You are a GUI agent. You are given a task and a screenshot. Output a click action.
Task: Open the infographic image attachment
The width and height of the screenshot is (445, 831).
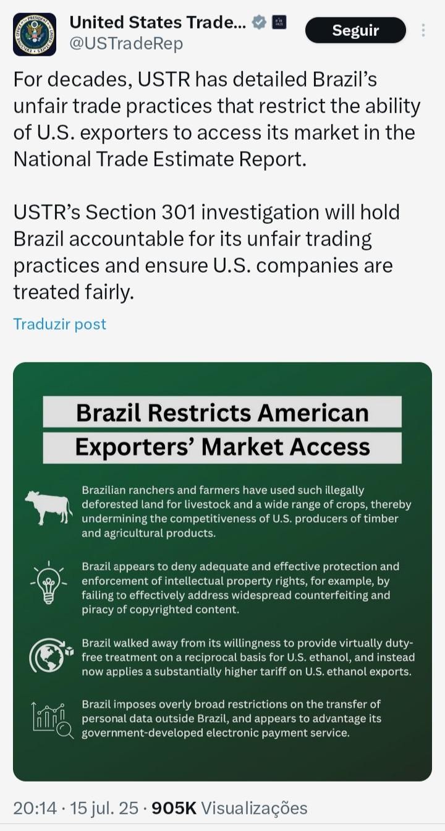click(x=222, y=569)
